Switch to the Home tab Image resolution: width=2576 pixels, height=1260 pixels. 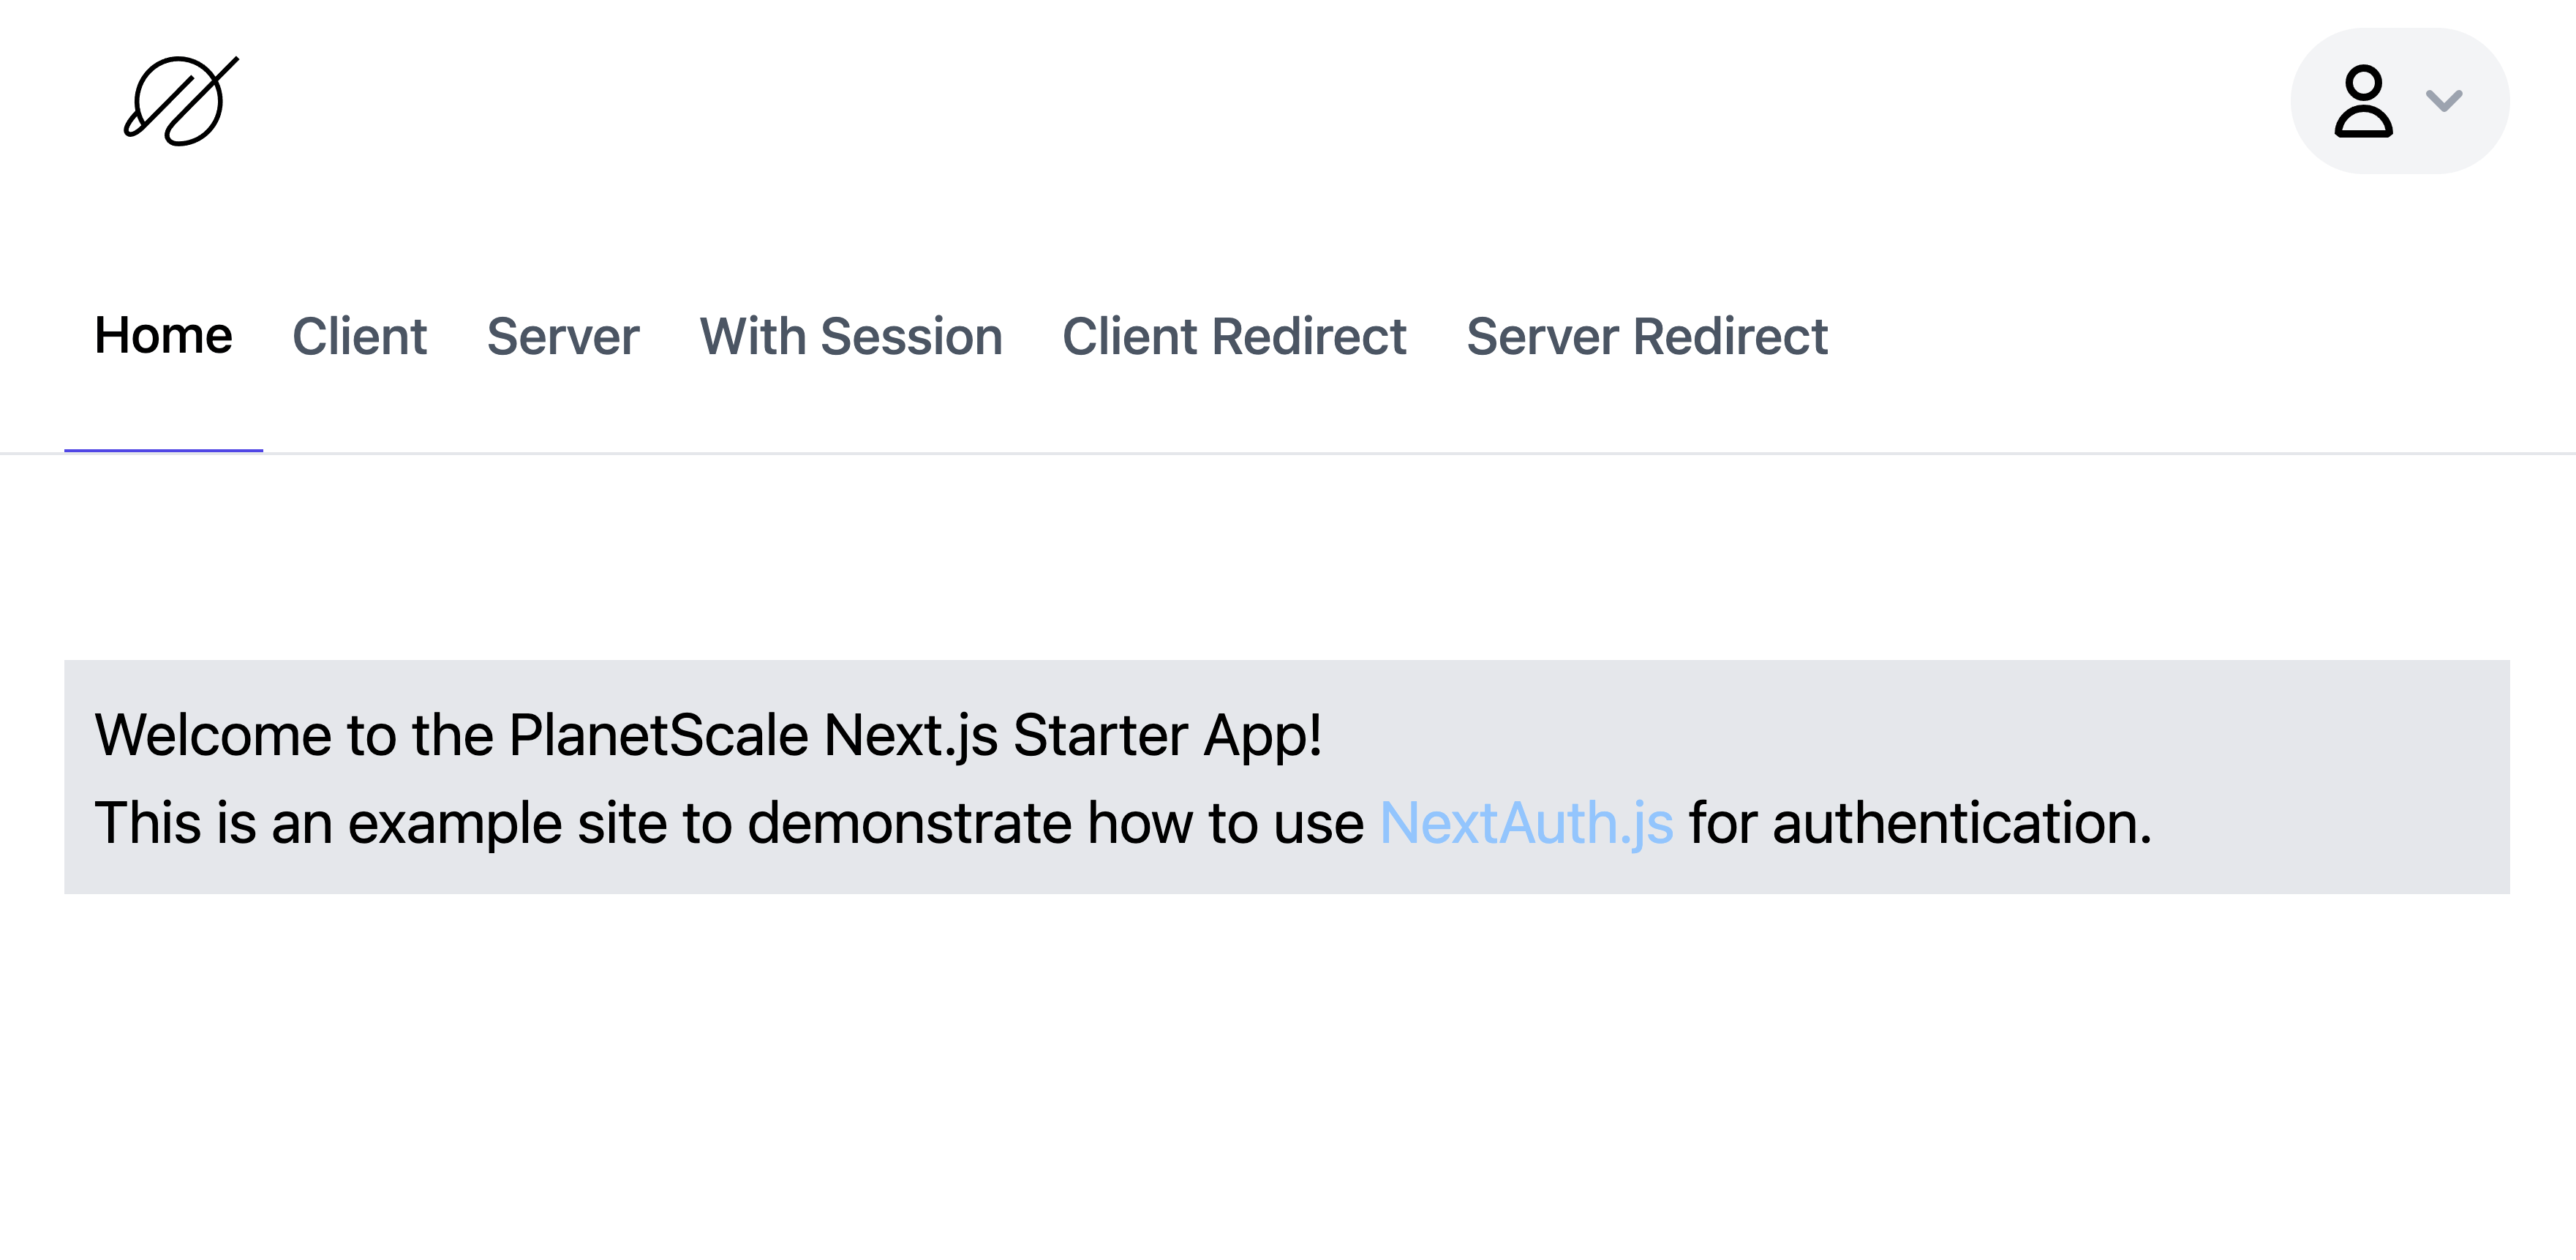click(x=163, y=337)
